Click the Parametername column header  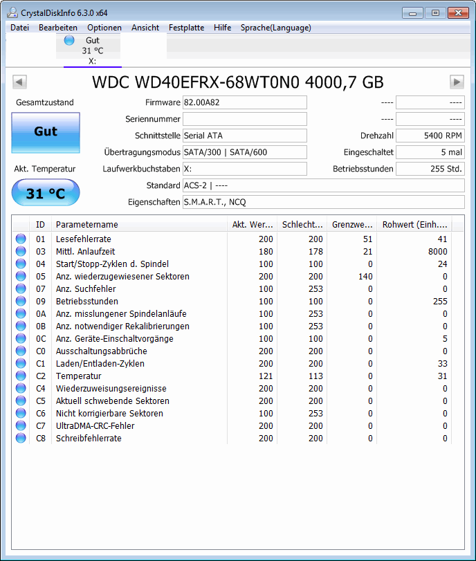click(140, 224)
